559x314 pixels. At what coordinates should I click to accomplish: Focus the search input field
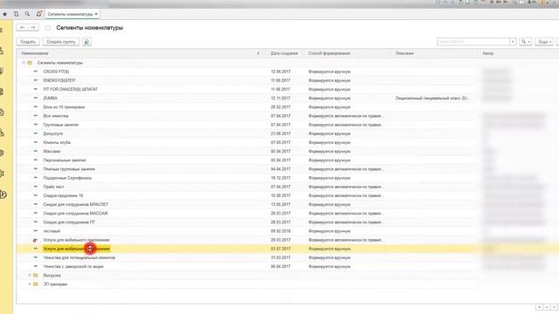(x=473, y=42)
